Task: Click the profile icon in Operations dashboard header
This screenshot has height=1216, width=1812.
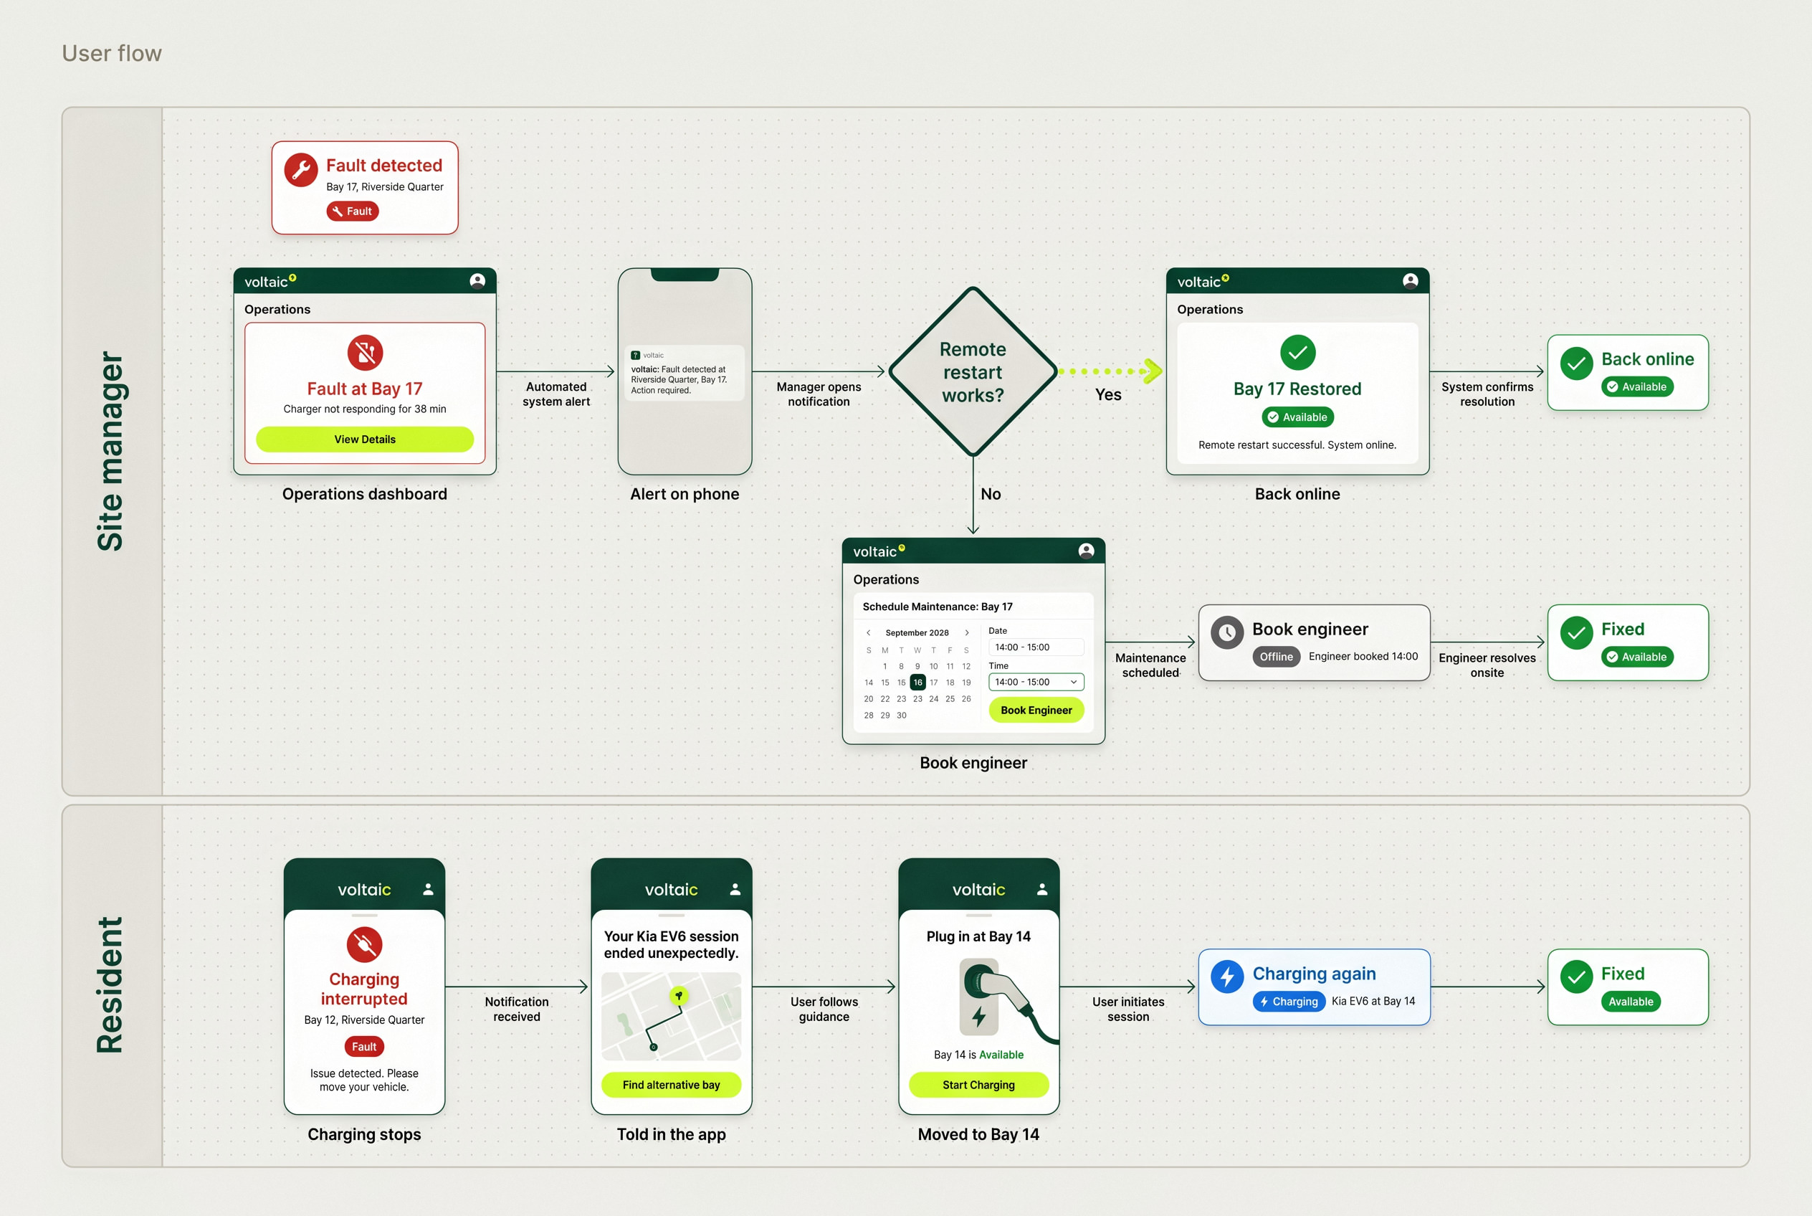Action: pos(477,281)
